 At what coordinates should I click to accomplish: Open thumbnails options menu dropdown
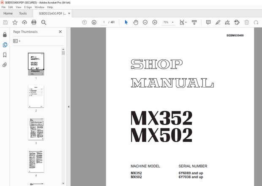[17, 41]
